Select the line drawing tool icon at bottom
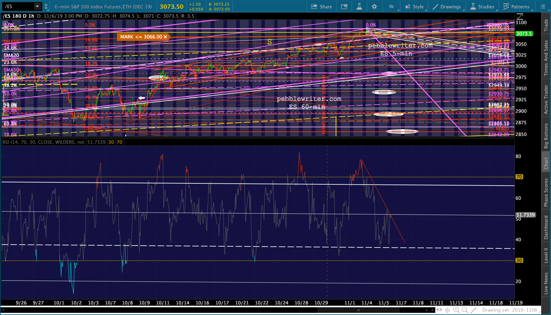 [473, 310]
